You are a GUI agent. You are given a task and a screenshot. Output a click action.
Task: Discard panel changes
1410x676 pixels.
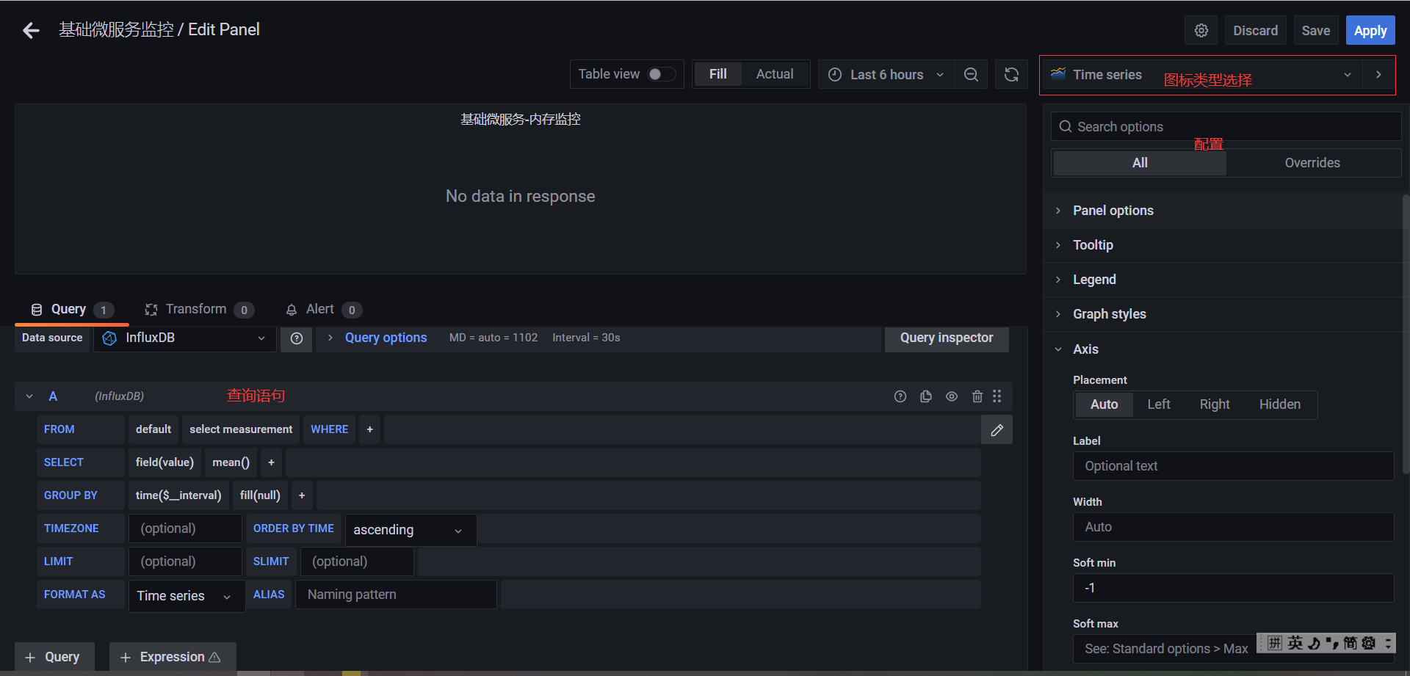[x=1255, y=31]
